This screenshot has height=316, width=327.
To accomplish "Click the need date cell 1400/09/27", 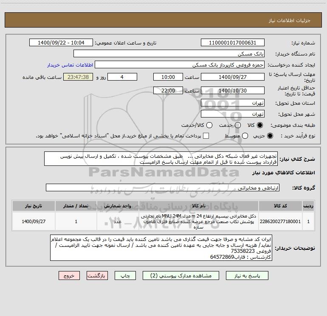I will tap(34, 221).
